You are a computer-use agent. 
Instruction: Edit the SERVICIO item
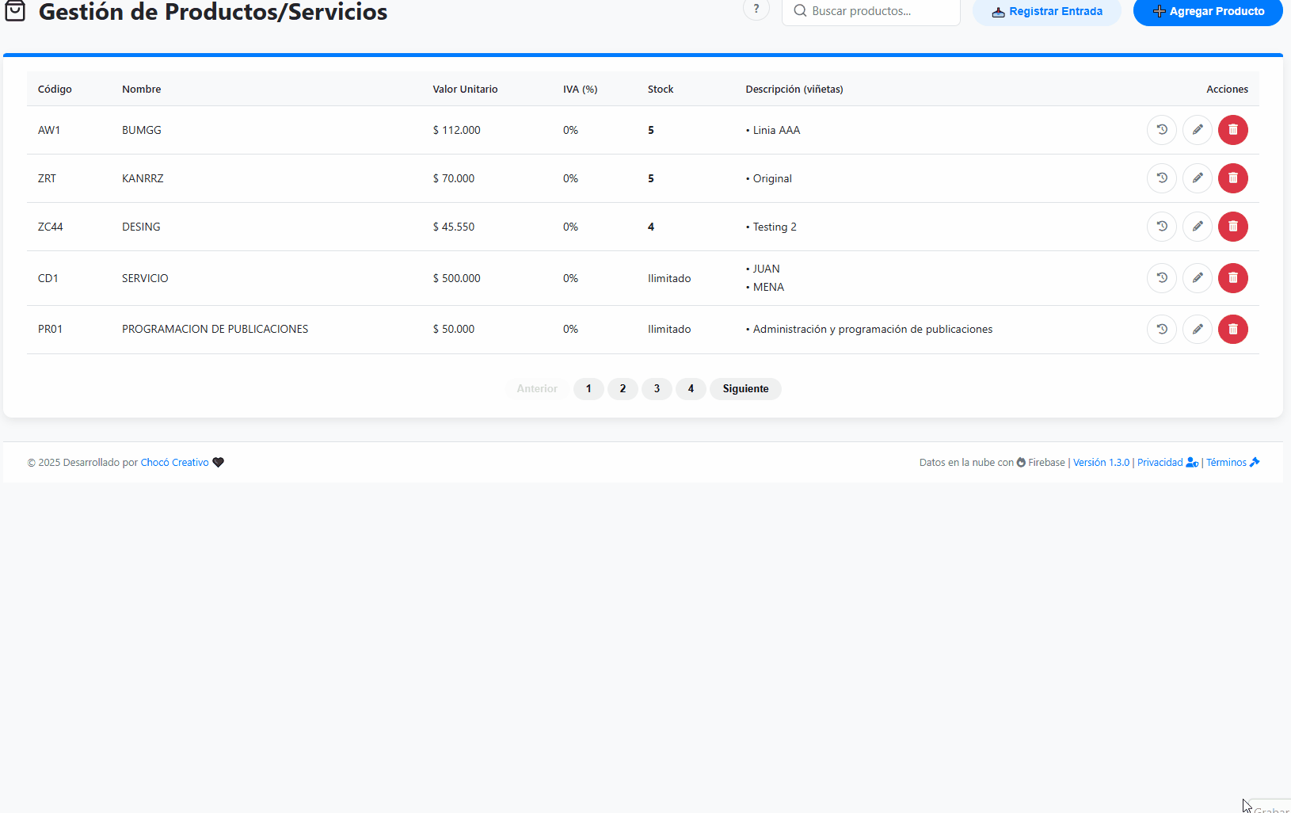coord(1197,278)
